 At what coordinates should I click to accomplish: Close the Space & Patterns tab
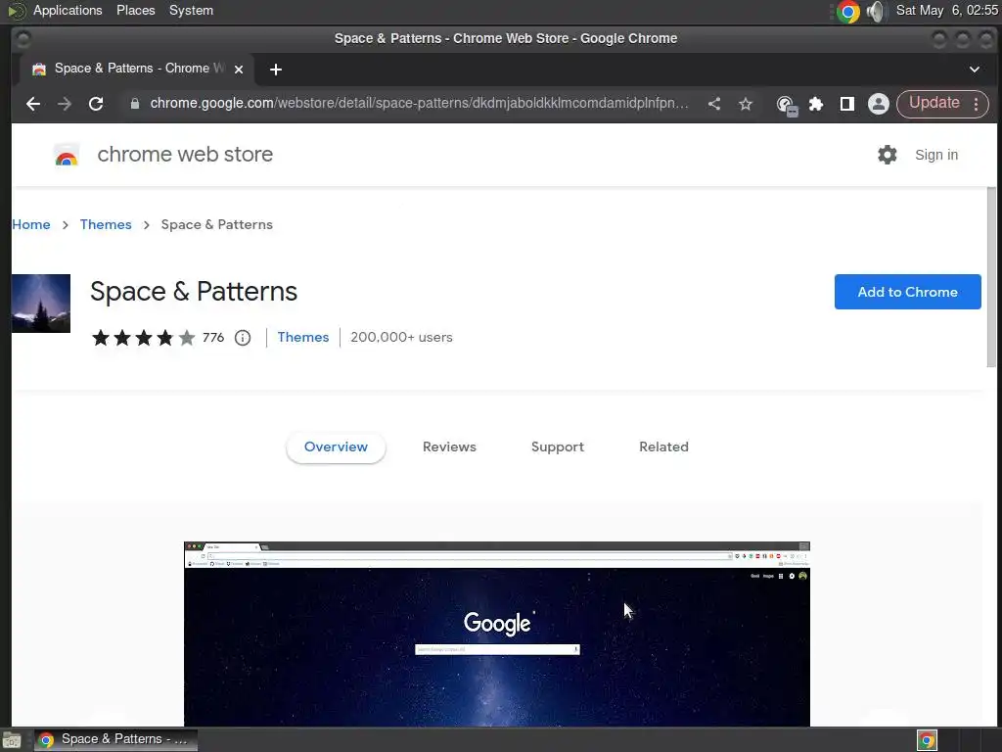click(239, 70)
